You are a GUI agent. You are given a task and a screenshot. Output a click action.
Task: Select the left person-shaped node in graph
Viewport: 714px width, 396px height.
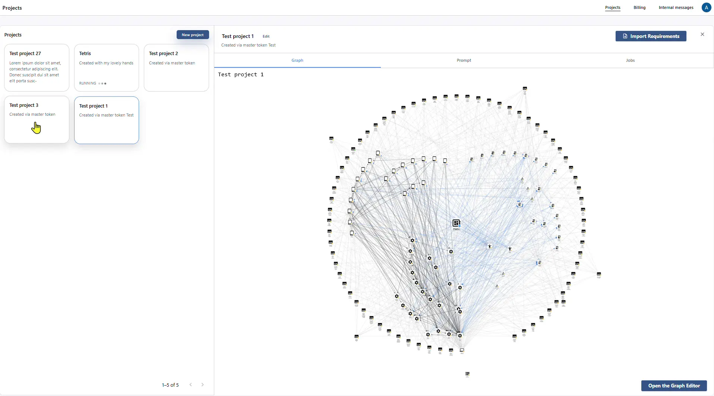click(x=490, y=246)
